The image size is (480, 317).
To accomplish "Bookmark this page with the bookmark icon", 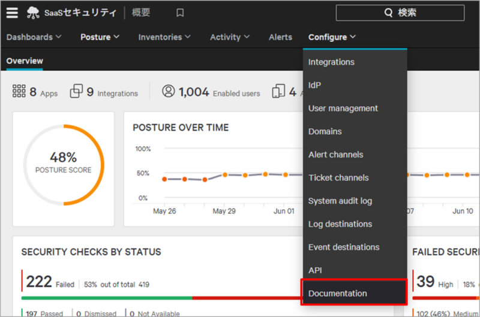I will coord(180,13).
